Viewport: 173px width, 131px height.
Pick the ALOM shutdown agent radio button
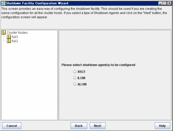click(75, 84)
